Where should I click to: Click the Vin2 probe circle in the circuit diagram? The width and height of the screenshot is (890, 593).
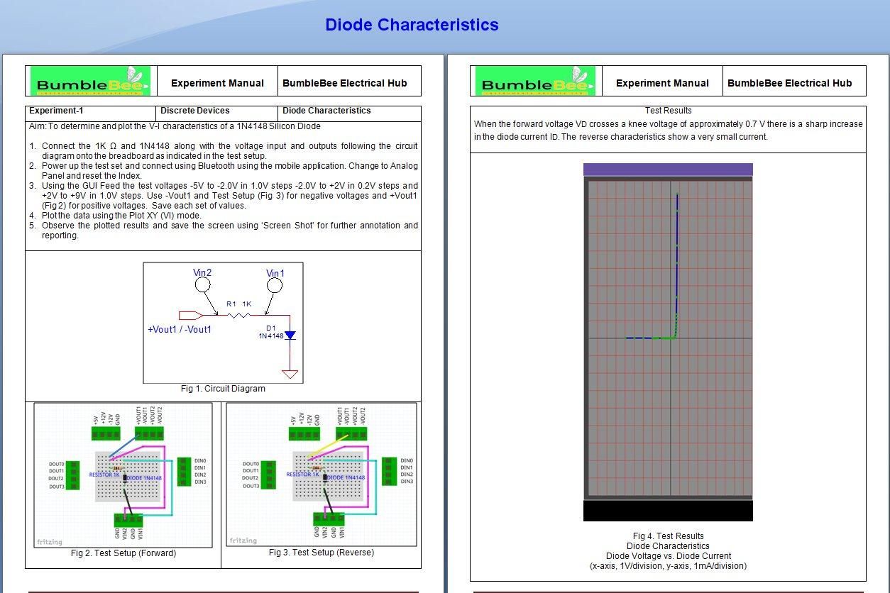click(202, 285)
